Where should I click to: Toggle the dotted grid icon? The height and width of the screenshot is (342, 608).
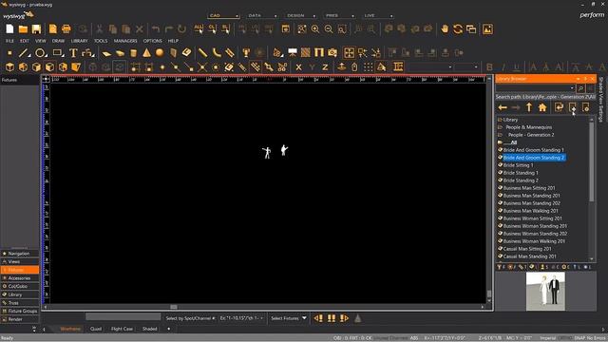click(368, 67)
